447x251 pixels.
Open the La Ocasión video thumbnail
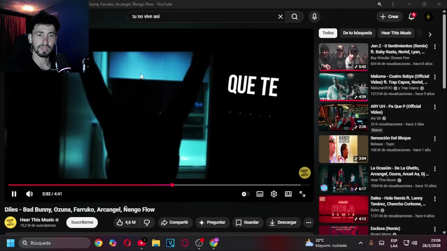(343, 179)
